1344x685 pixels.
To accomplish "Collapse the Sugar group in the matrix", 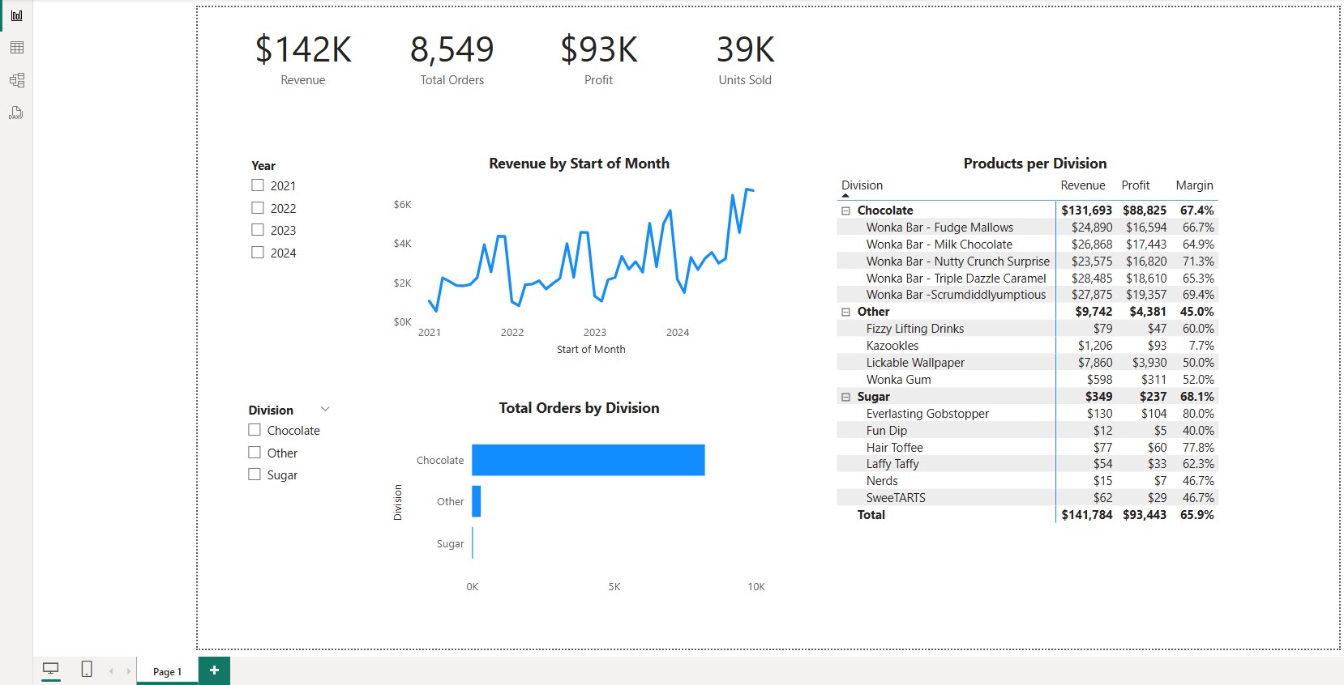I will [x=846, y=397].
